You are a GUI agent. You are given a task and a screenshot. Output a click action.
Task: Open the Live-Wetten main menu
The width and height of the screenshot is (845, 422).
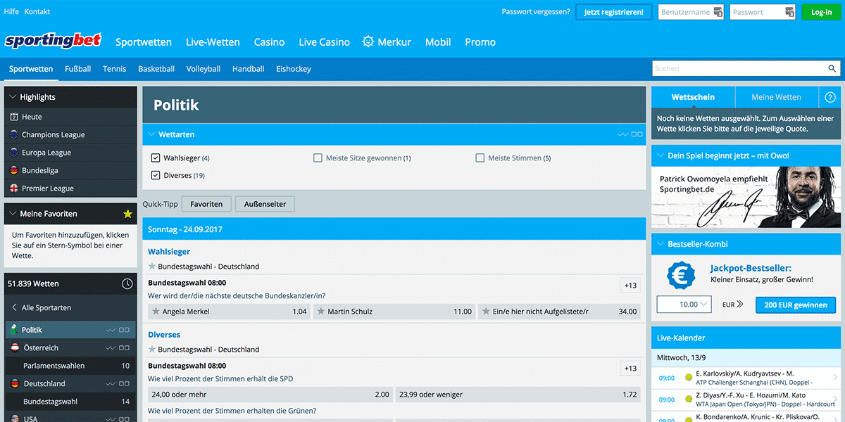tap(213, 42)
